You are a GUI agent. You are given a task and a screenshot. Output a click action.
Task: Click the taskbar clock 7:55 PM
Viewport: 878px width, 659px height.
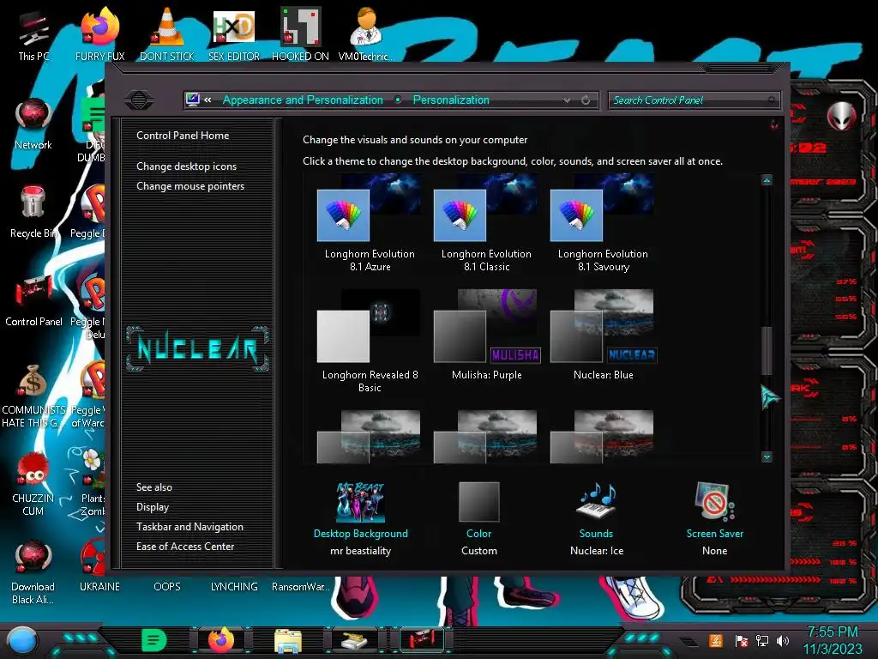click(833, 632)
